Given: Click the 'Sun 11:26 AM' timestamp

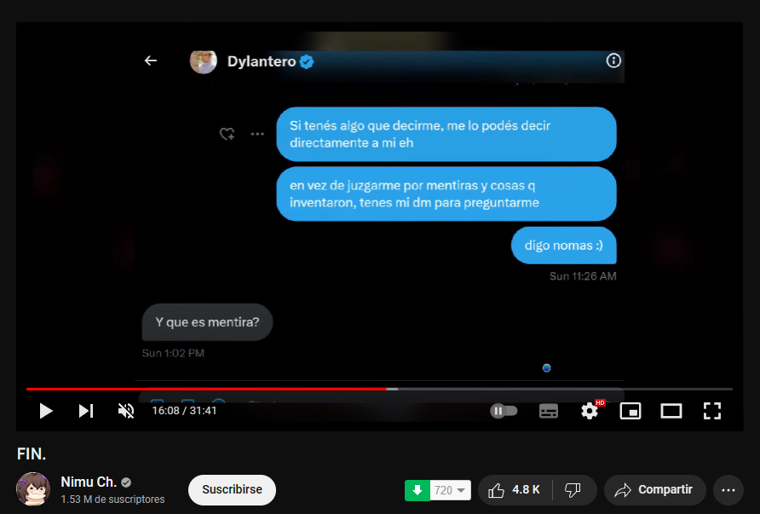Looking at the screenshot, I should click(583, 276).
